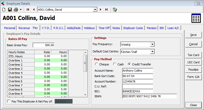Click the New record blank page icon
This screenshot has height=110, width=204.
4,10
